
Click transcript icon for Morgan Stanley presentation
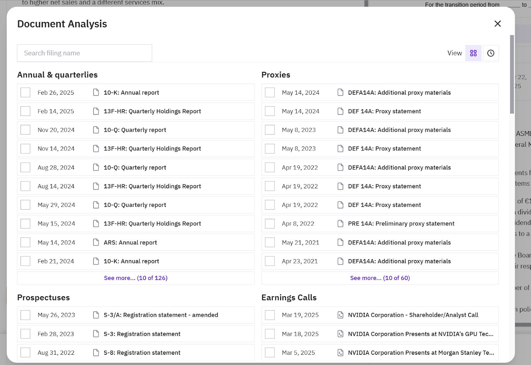tap(340, 352)
